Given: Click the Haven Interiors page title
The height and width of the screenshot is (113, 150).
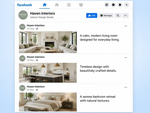Looking at the screenshot, I should 42,13.
